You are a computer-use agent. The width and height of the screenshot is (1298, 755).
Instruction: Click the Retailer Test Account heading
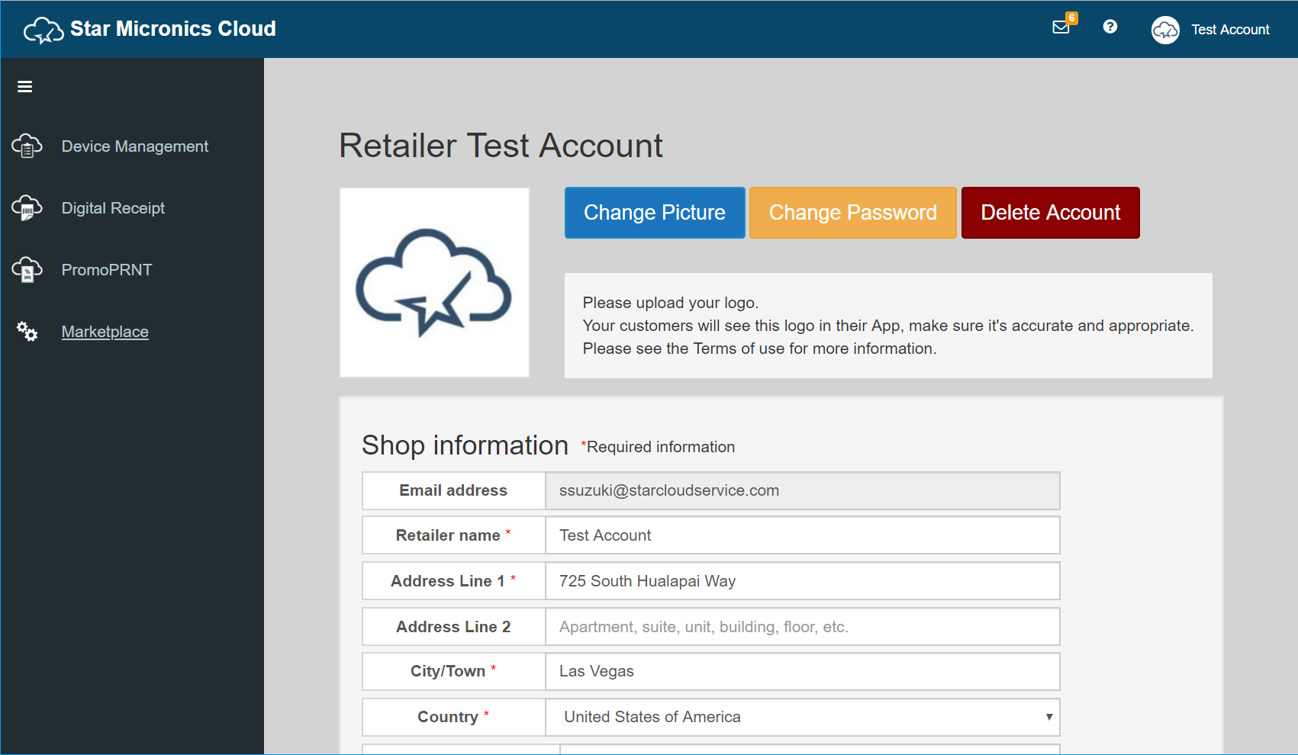tap(501, 146)
